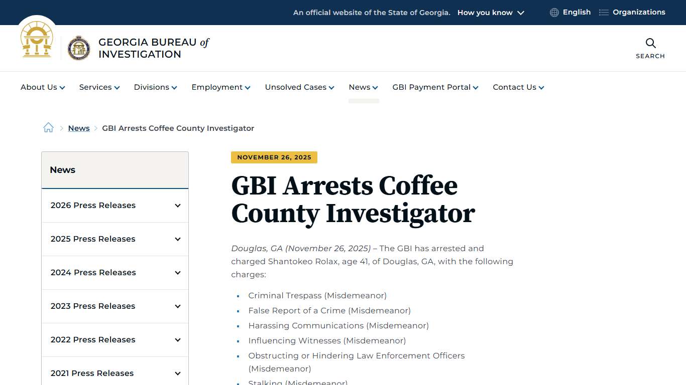Collapse the 2021 Press Releases chevron
This screenshot has height=385, width=686.
tap(177, 373)
